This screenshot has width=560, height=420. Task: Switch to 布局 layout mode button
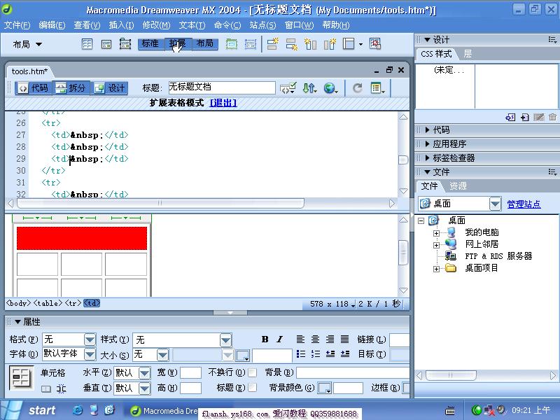[x=205, y=44]
